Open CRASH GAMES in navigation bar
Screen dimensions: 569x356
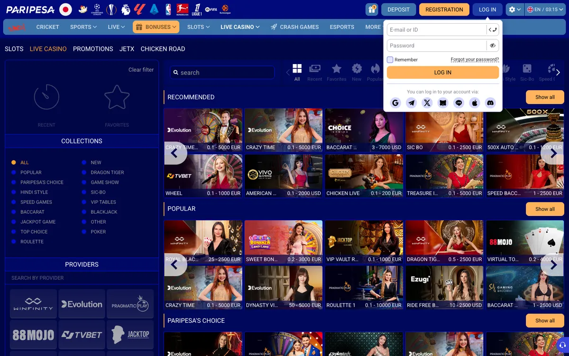pyautogui.click(x=294, y=27)
